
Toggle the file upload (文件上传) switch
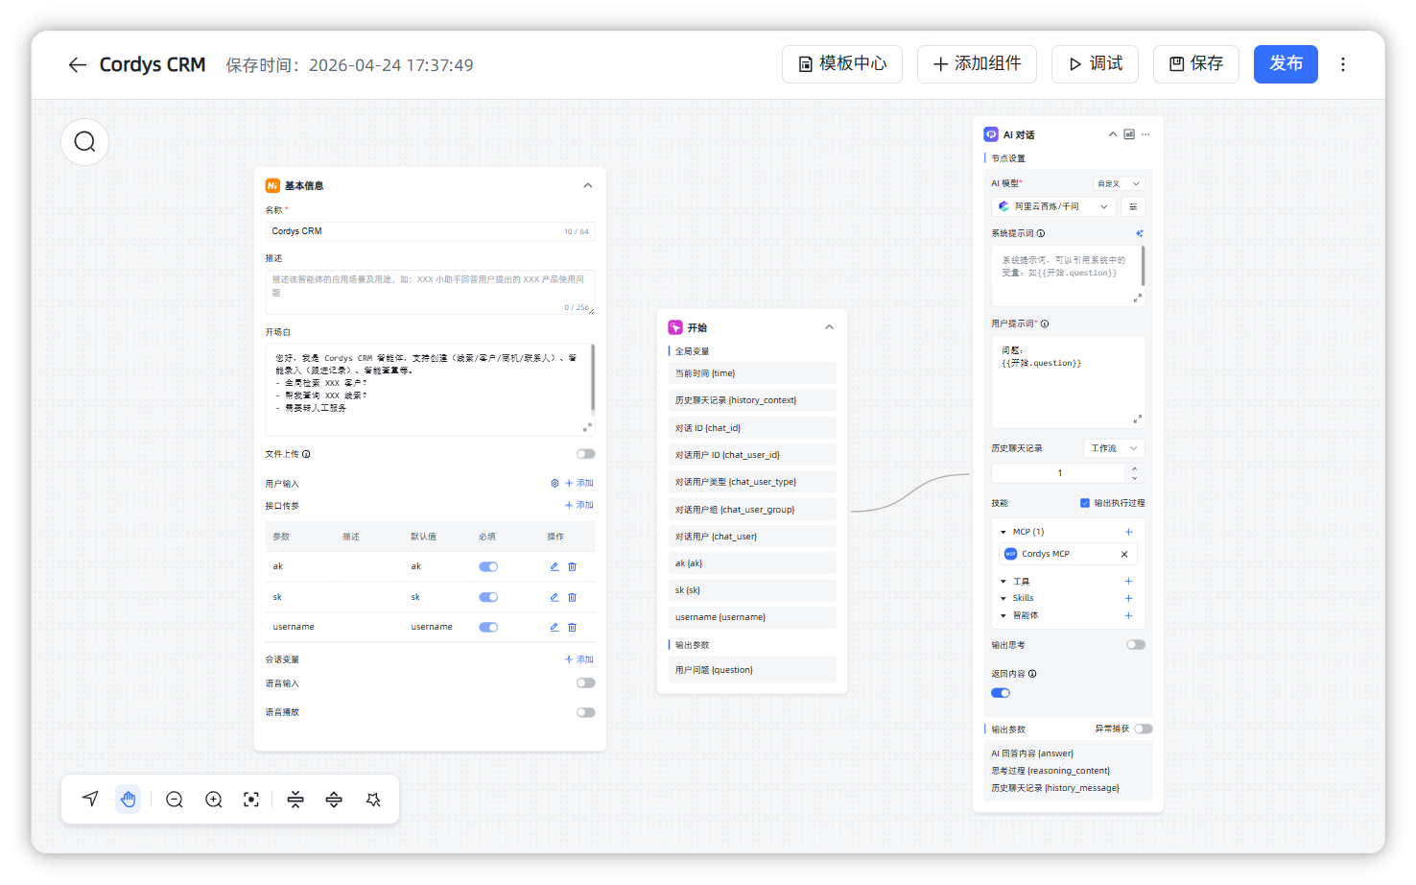pyautogui.click(x=585, y=454)
